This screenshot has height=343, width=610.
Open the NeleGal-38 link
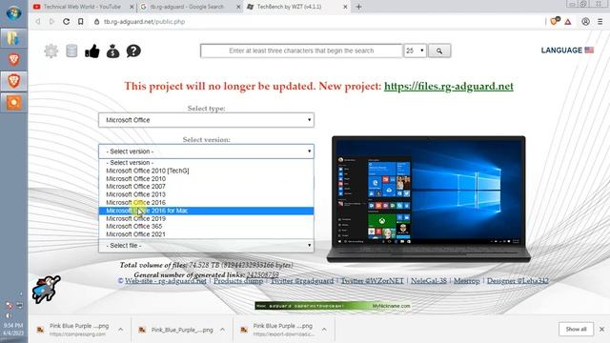click(429, 281)
